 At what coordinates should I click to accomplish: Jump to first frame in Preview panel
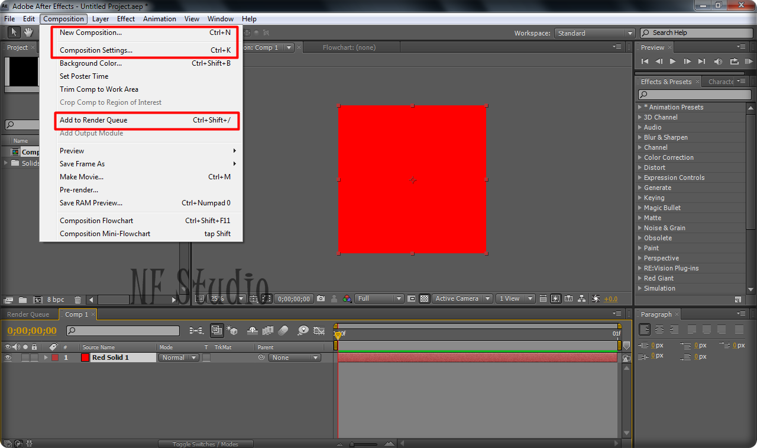click(x=645, y=61)
